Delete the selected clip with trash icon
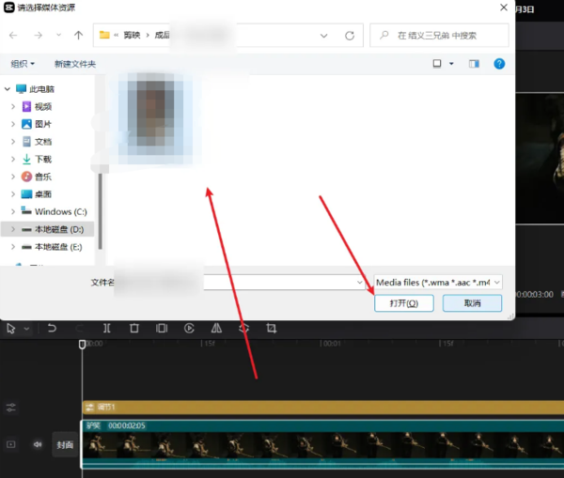This screenshot has height=478, width=564. [x=134, y=328]
